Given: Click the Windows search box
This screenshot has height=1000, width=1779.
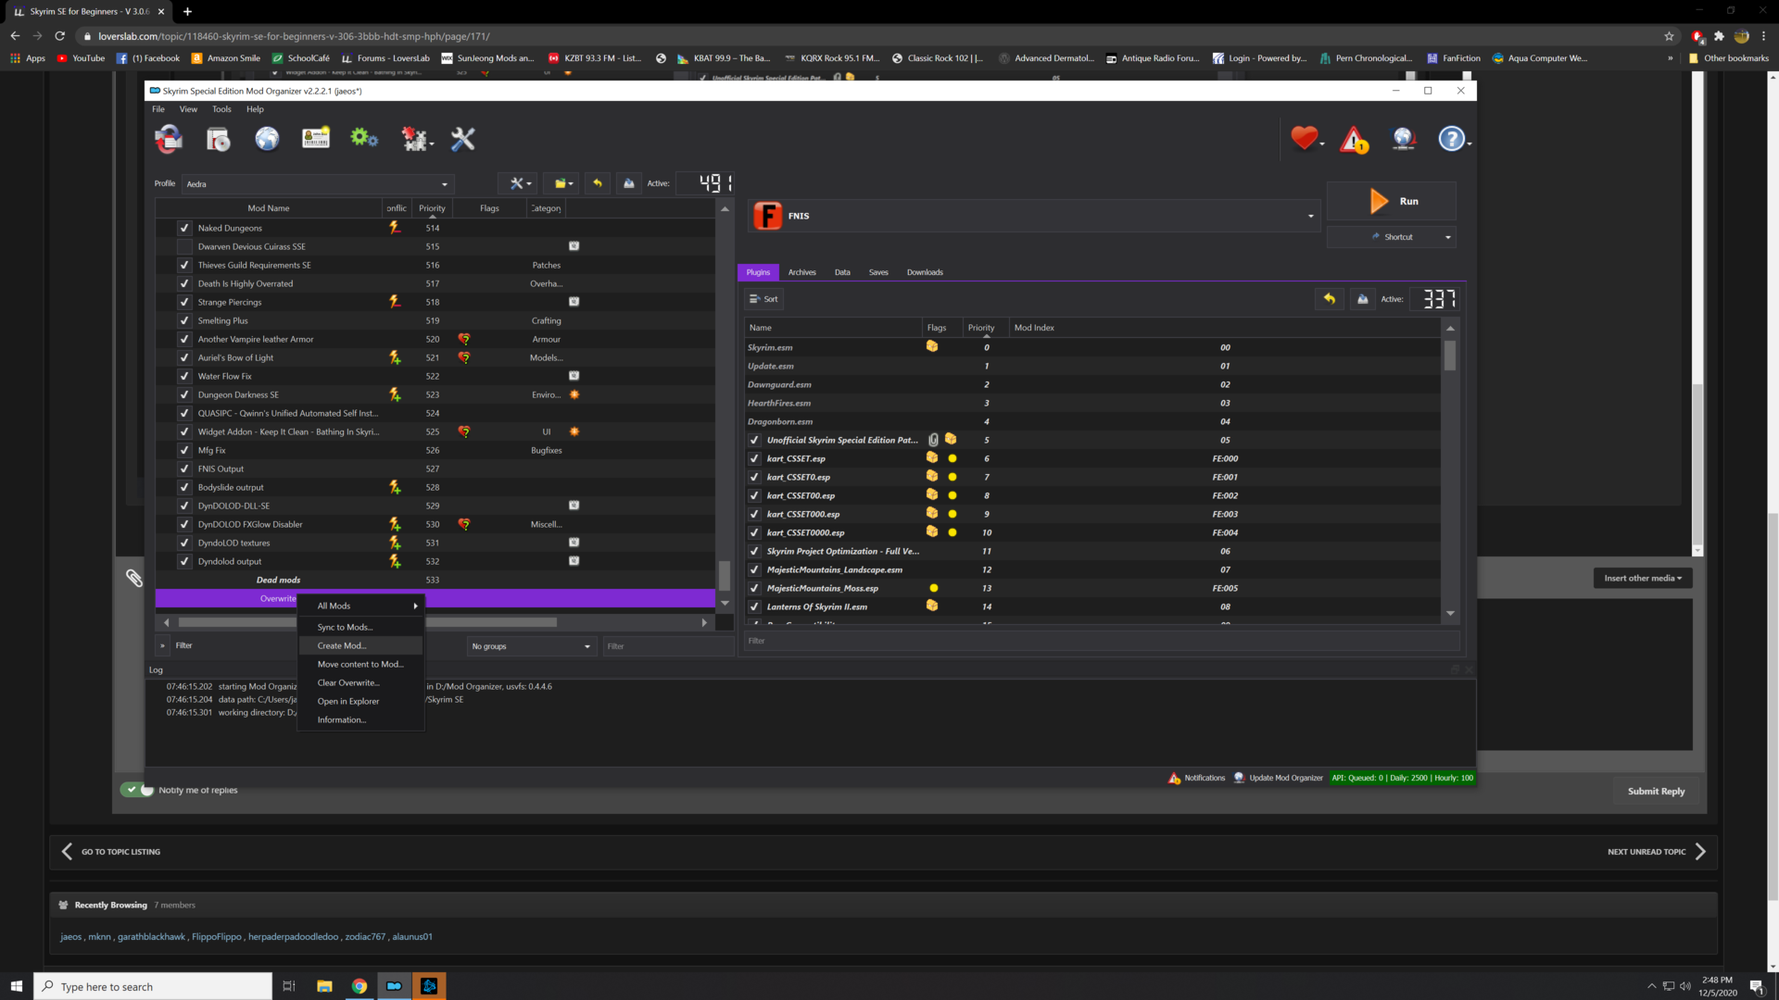Looking at the screenshot, I should [x=154, y=986].
